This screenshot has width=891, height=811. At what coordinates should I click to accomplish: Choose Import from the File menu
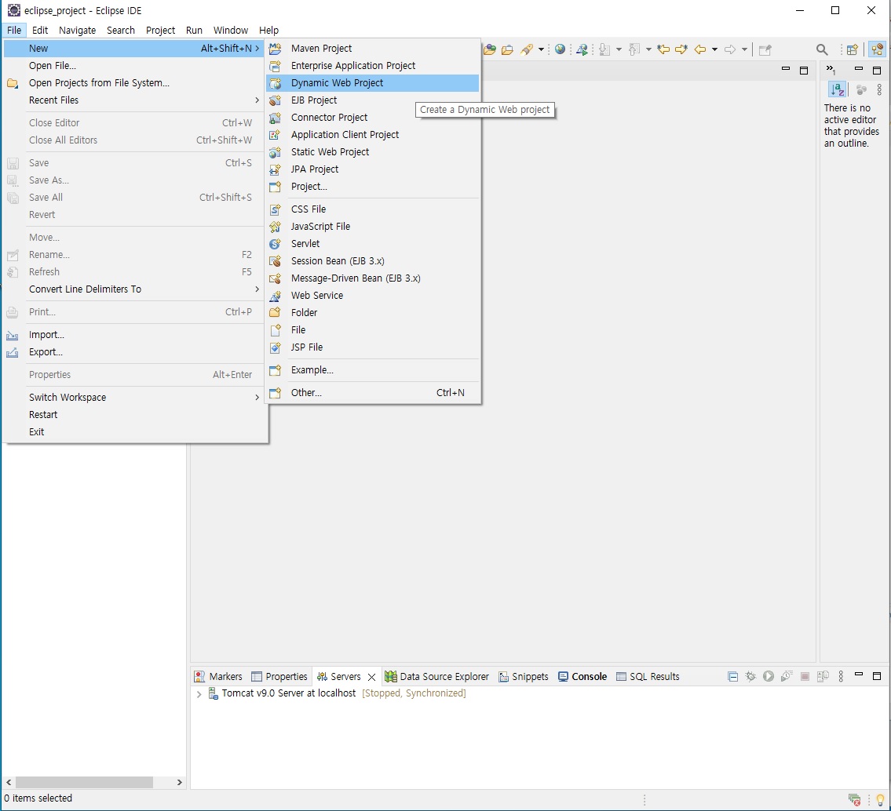click(x=135, y=334)
